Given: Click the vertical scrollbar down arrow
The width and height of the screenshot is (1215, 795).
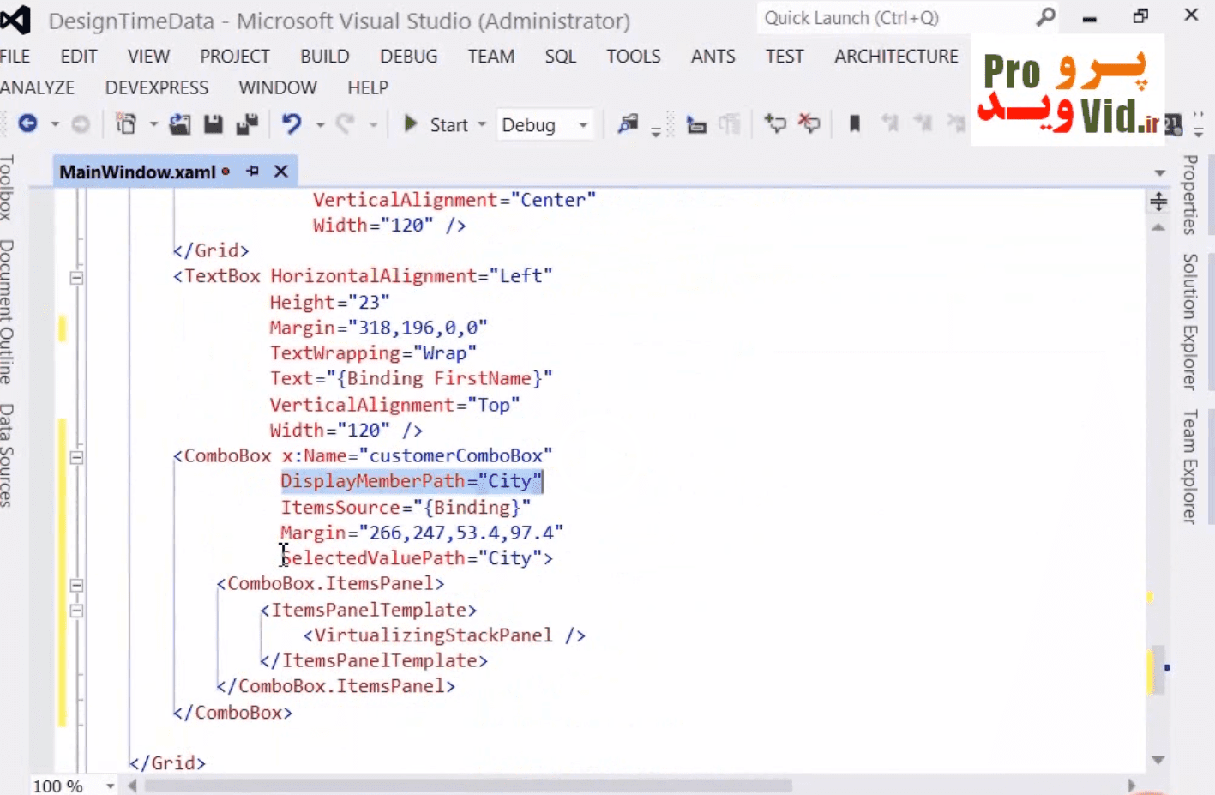Looking at the screenshot, I should tap(1158, 760).
